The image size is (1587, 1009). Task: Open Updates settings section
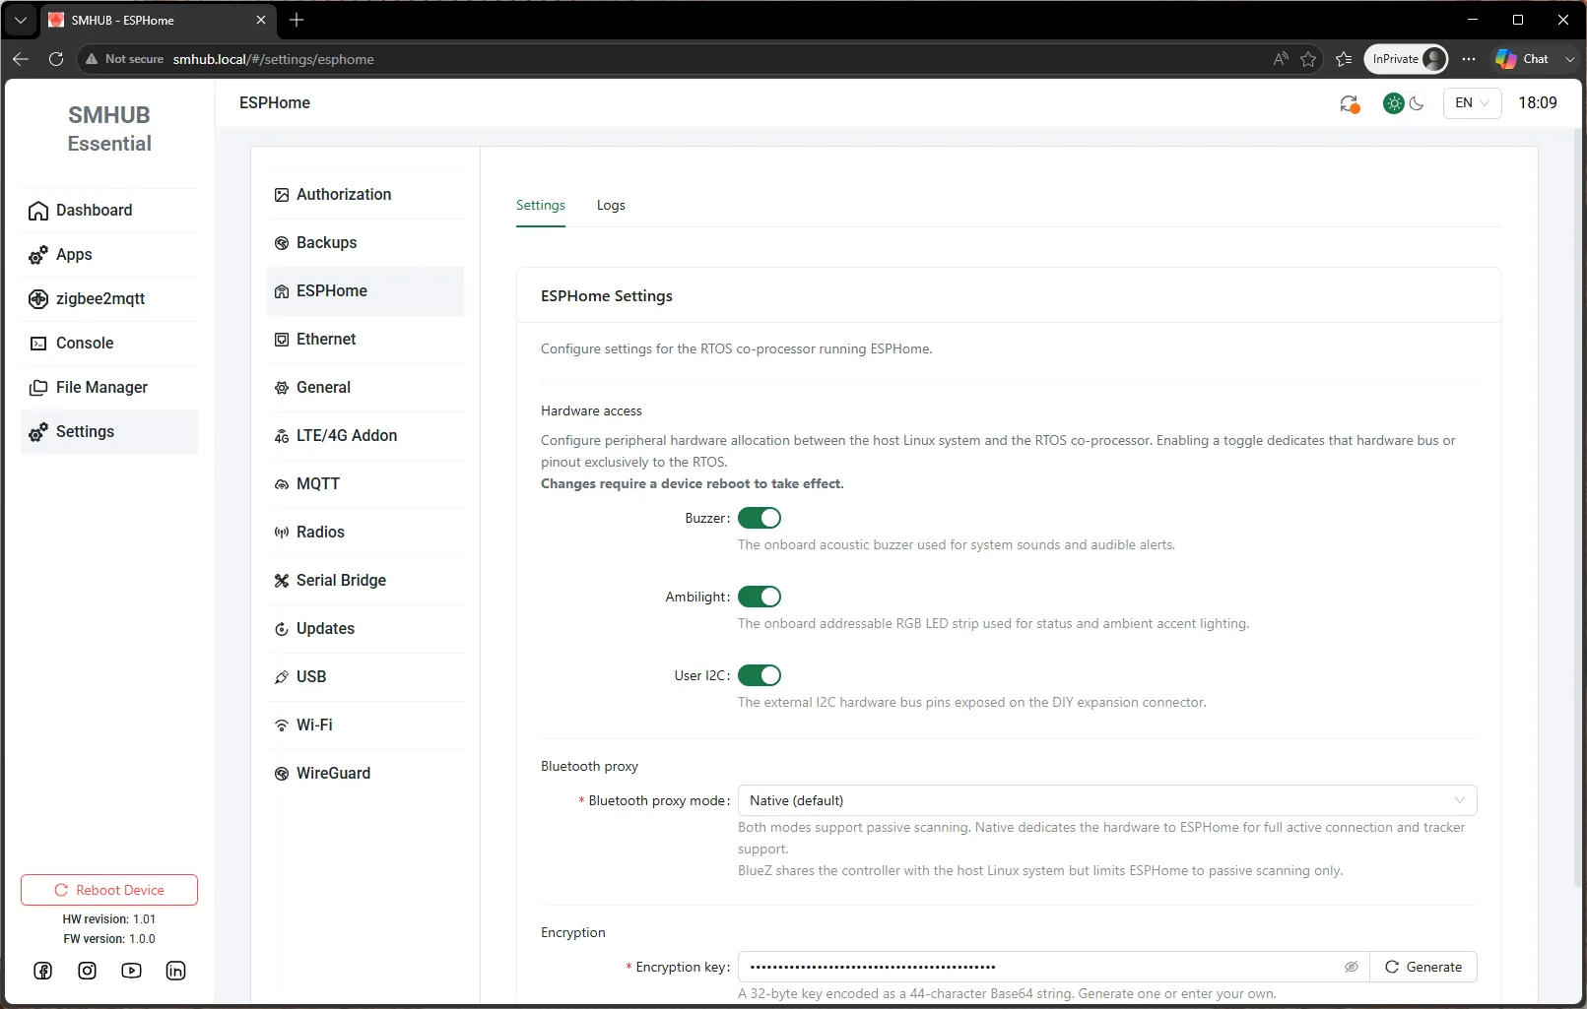(365, 629)
